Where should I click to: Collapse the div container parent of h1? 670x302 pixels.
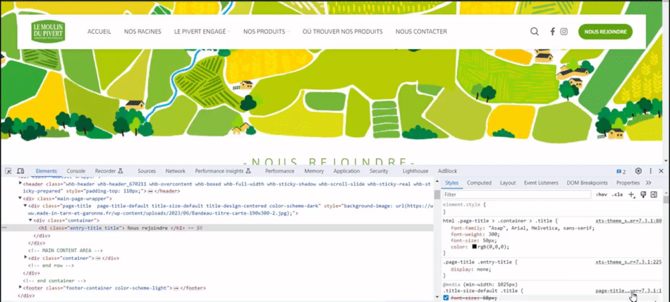30,220
